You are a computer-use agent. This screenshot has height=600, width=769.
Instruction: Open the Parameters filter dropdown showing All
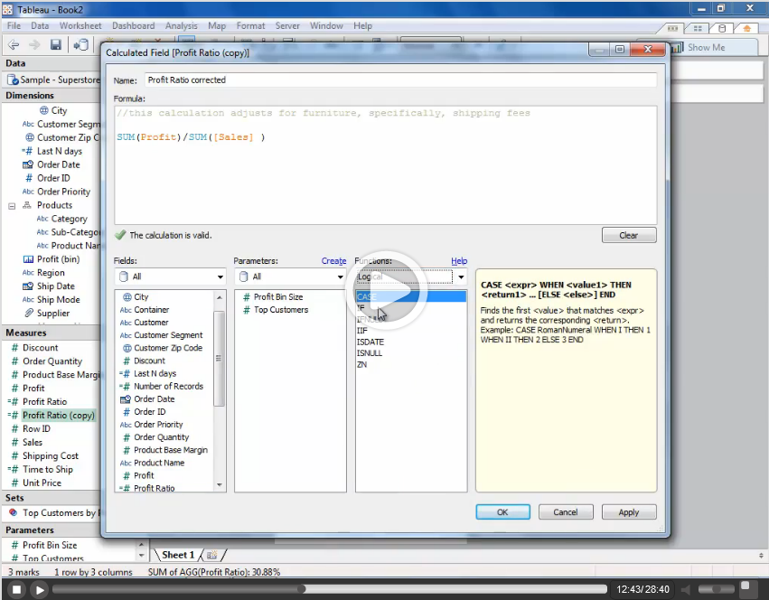(x=289, y=277)
